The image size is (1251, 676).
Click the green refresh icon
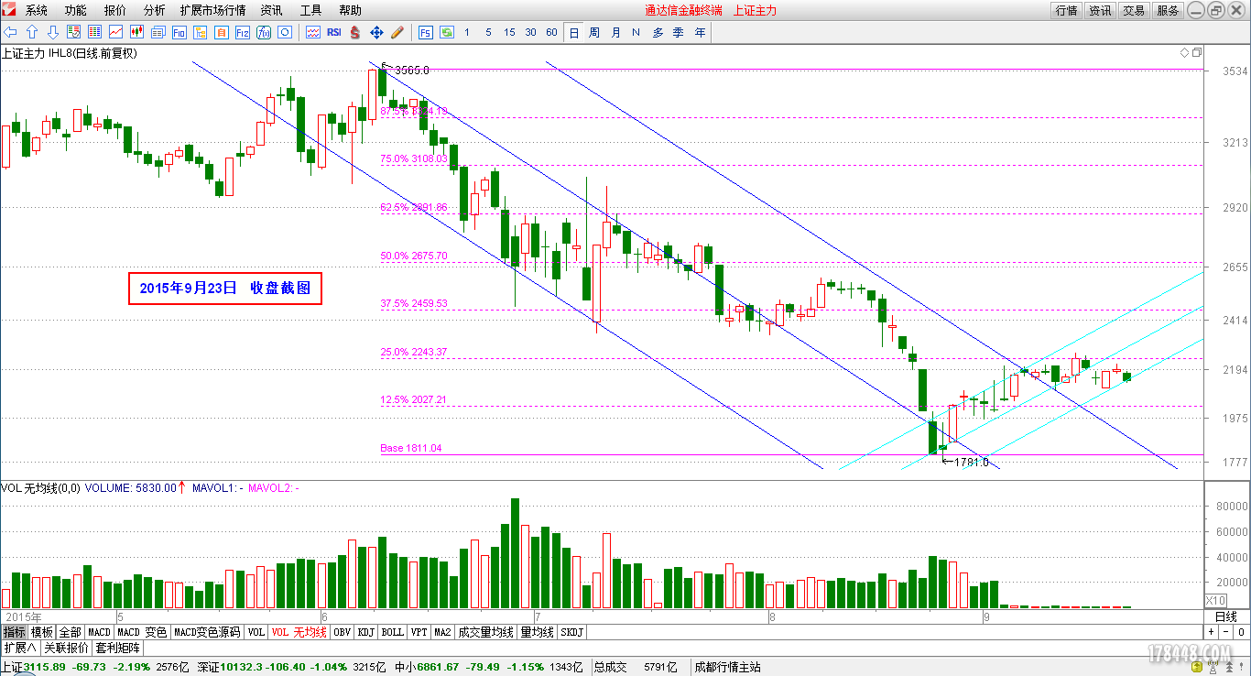[447, 32]
